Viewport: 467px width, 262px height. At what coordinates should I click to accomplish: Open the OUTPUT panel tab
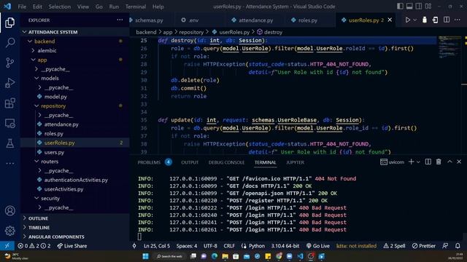(190, 162)
